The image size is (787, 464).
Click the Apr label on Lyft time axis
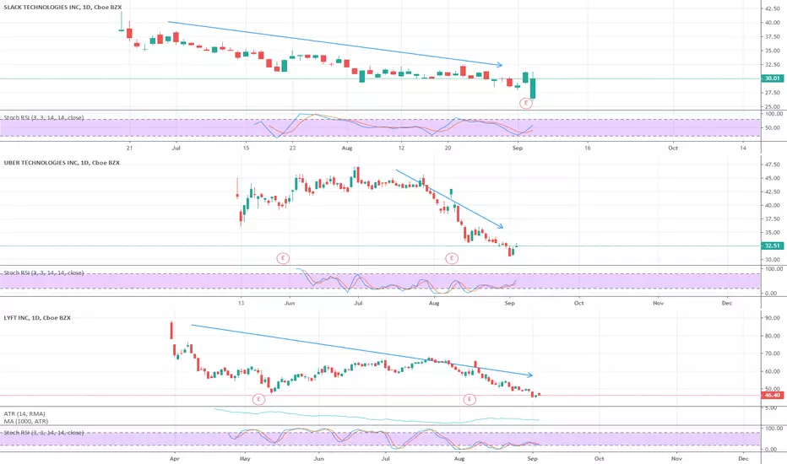[175, 458]
